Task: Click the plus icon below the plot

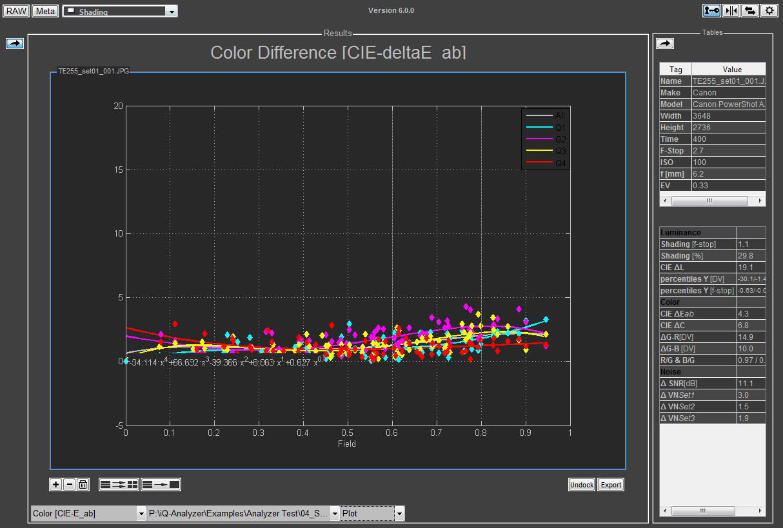Action: coord(56,485)
